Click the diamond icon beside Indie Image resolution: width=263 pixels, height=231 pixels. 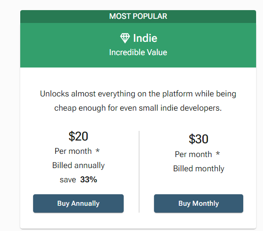point(125,38)
